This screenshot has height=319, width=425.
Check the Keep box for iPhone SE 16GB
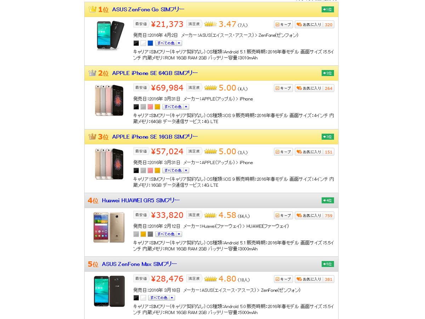tap(283, 152)
